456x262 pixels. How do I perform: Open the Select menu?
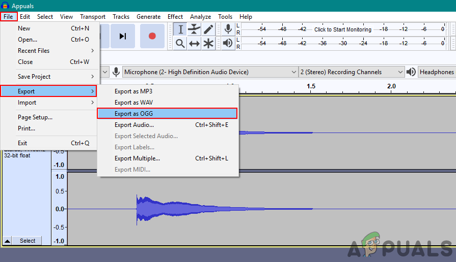point(45,17)
